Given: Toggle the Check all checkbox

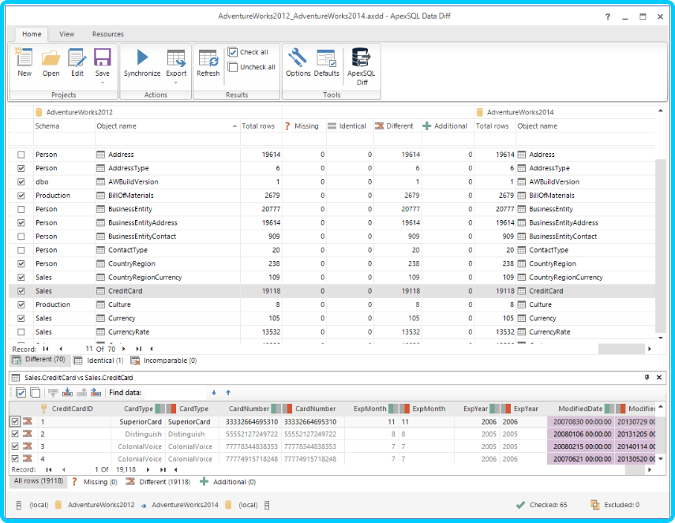Looking at the screenshot, I should click(233, 52).
